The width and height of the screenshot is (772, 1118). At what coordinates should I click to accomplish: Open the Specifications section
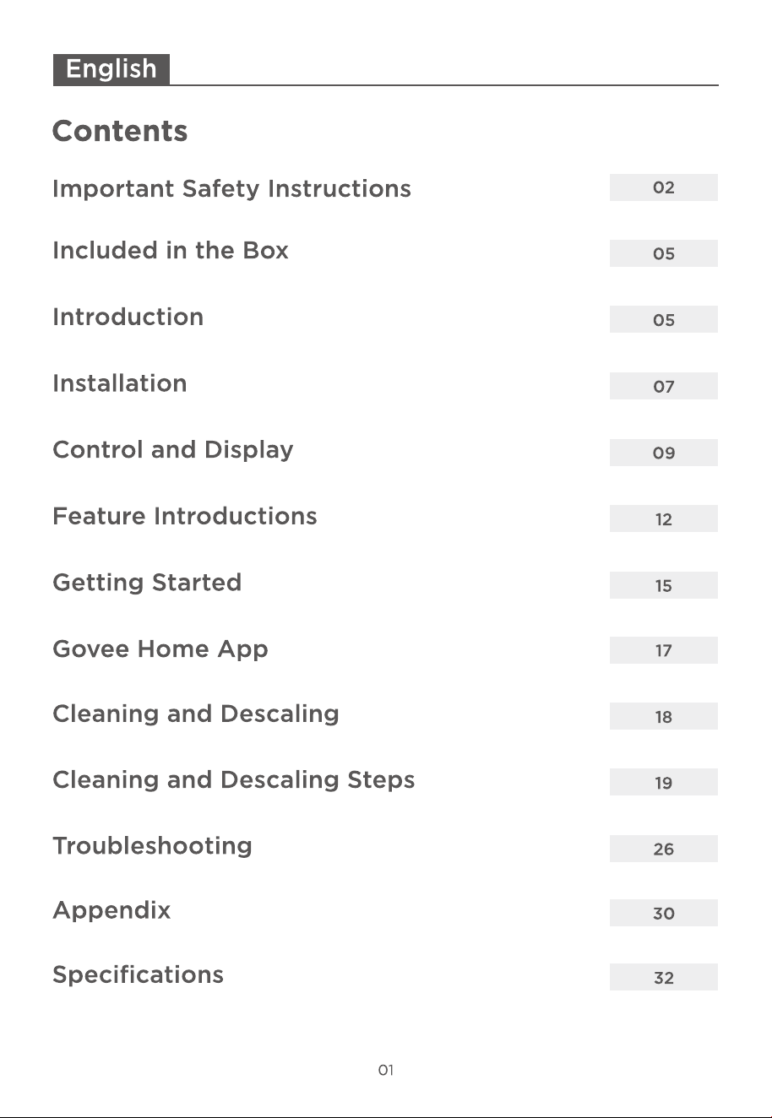point(138,975)
